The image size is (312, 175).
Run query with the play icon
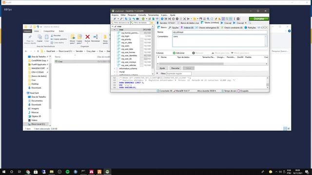pyautogui.click(x=188, y=18)
